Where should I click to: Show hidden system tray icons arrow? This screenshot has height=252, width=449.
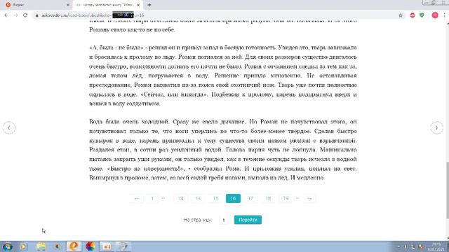pyautogui.click(x=399, y=246)
